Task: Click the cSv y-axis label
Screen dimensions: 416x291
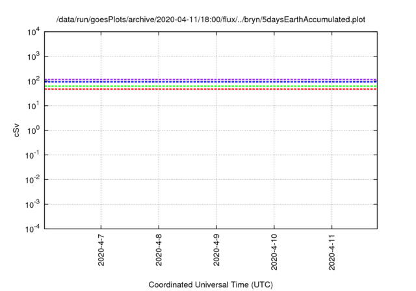Action: [x=16, y=131]
